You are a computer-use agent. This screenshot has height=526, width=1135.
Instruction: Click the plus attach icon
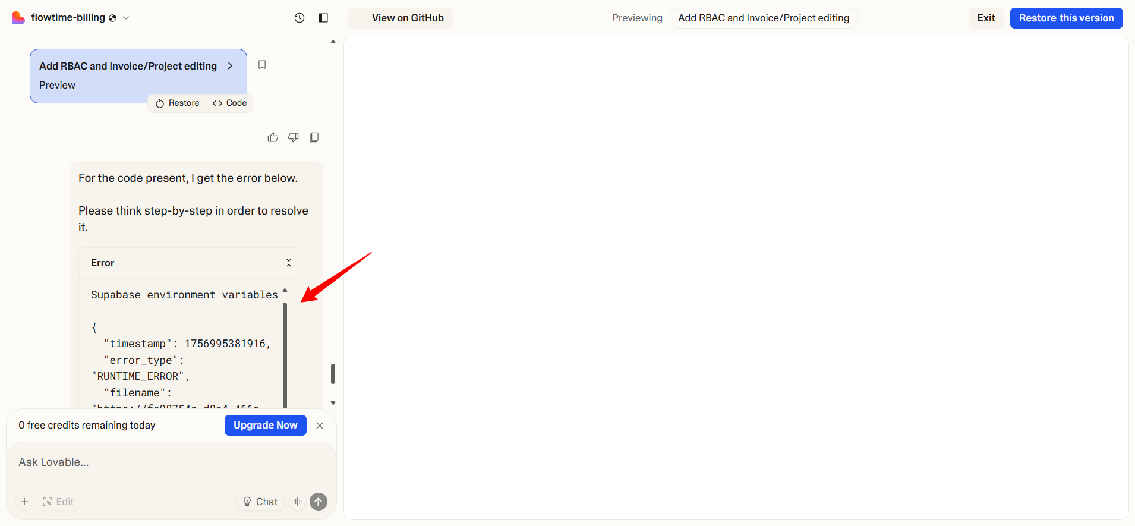(24, 502)
